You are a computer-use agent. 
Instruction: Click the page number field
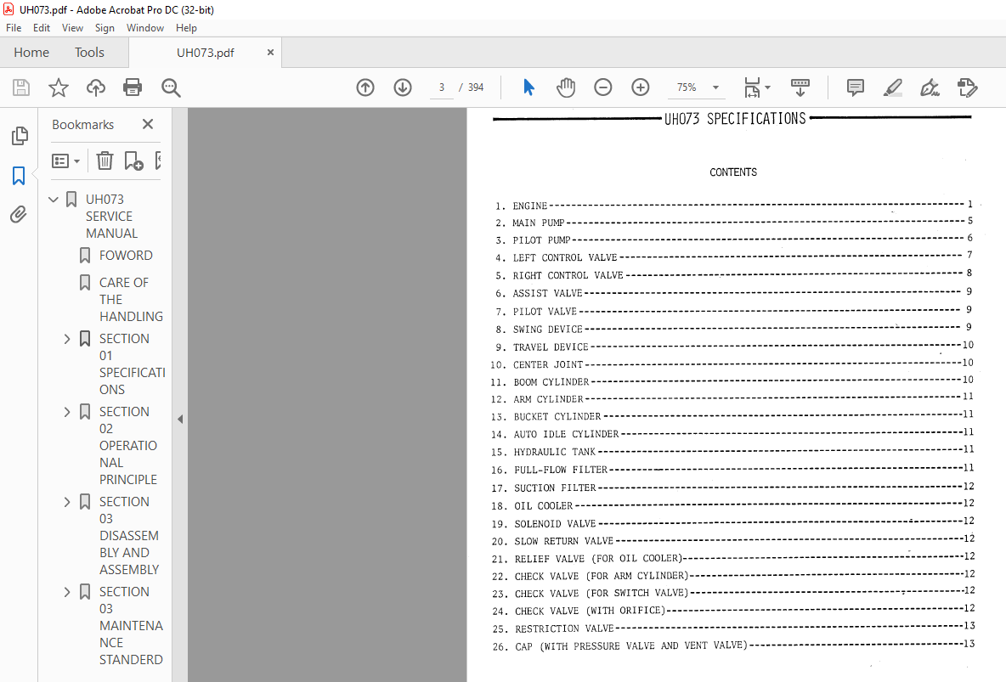click(x=442, y=87)
